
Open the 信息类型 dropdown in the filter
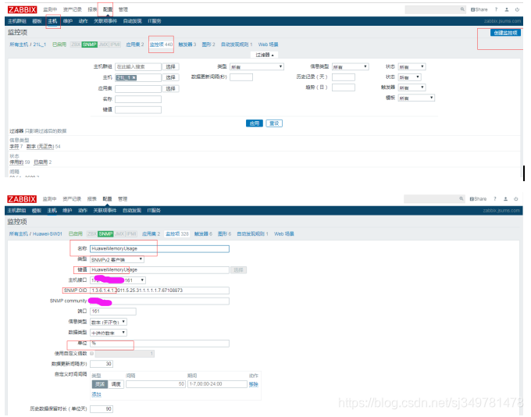tap(350, 66)
